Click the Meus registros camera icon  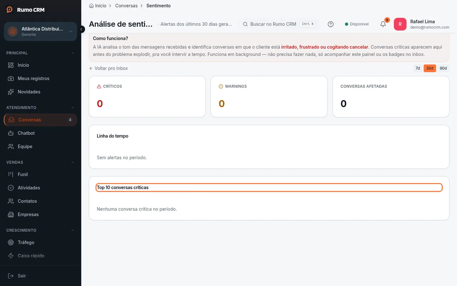click(x=11, y=78)
